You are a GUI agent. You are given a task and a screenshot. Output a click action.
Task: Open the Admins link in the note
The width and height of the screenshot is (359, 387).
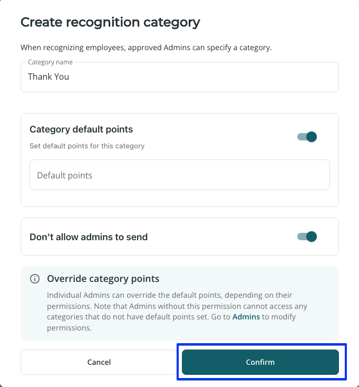(x=246, y=317)
